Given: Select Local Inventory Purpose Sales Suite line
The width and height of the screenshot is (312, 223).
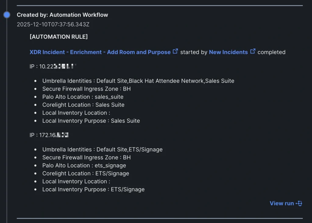Looking at the screenshot, I should (91, 120).
